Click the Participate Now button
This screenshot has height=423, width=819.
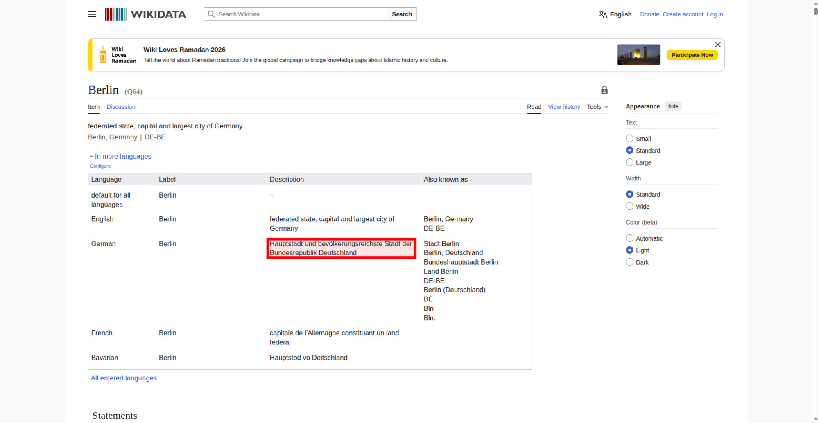pyautogui.click(x=692, y=55)
